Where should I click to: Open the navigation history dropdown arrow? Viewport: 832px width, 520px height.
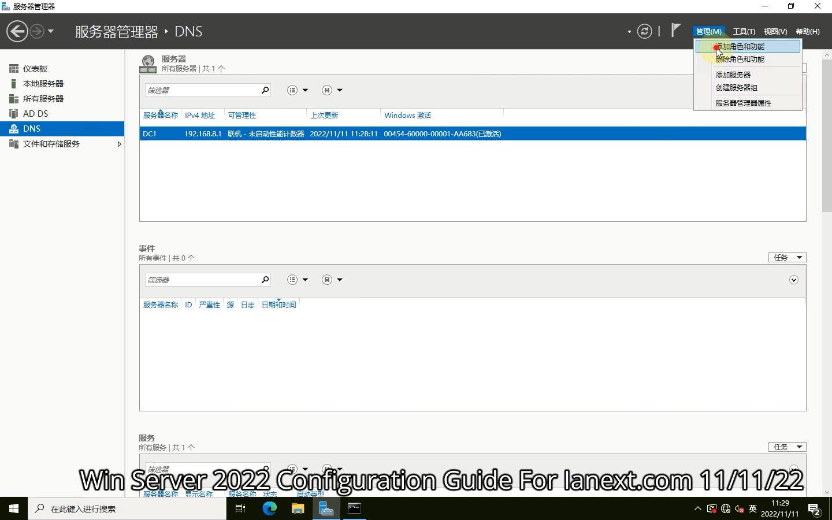click(x=51, y=31)
